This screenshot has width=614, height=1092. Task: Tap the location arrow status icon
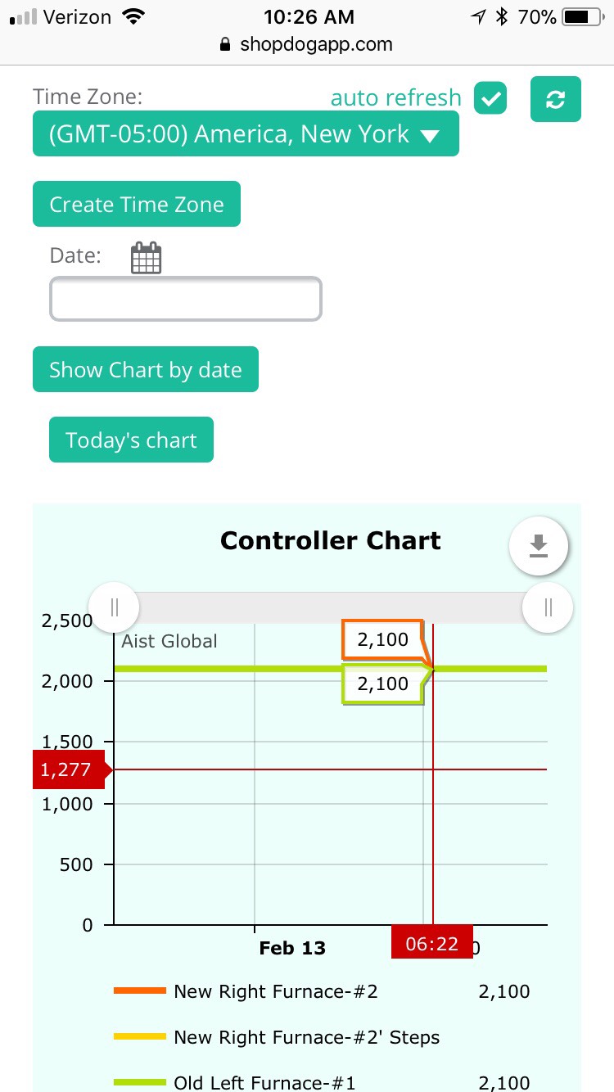click(478, 16)
